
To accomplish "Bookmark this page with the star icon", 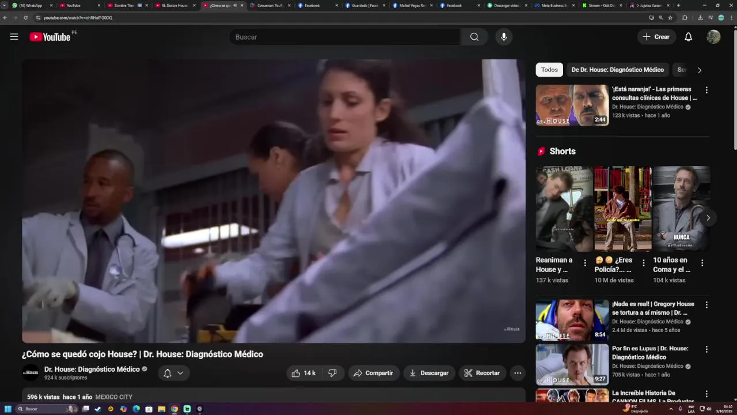I will pyautogui.click(x=670, y=18).
